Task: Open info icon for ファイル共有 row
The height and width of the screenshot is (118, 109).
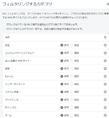Action: coord(105,92)
